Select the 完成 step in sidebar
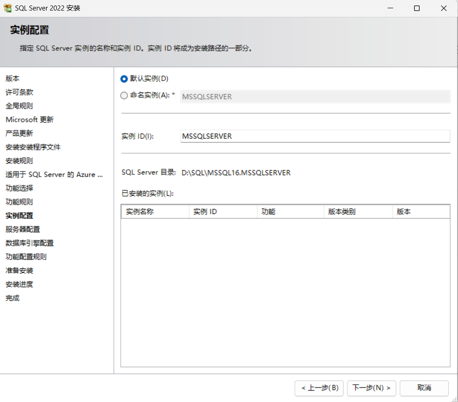Viewport: 458px width, 402px height. 12,298
